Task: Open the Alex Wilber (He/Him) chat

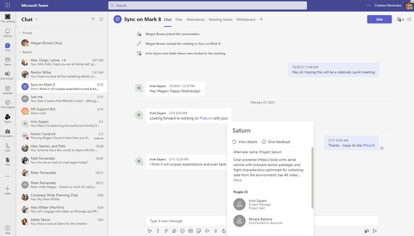Action: click(62, 209)
